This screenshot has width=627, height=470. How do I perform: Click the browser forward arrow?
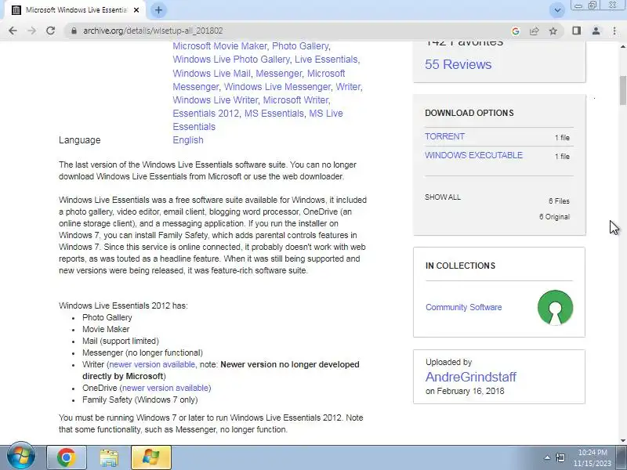tap(31, 31)
